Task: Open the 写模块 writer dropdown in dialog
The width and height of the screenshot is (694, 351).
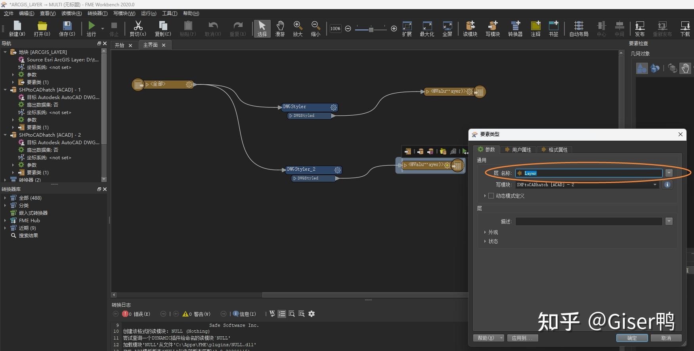Action: (655, 185)
